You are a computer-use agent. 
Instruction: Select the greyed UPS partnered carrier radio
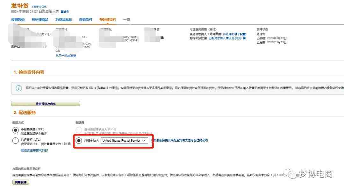click(79, 130)
